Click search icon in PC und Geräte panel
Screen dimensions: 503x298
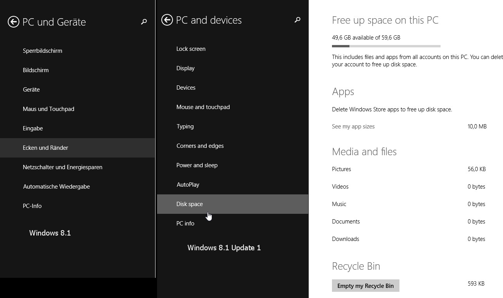[144, 22]
